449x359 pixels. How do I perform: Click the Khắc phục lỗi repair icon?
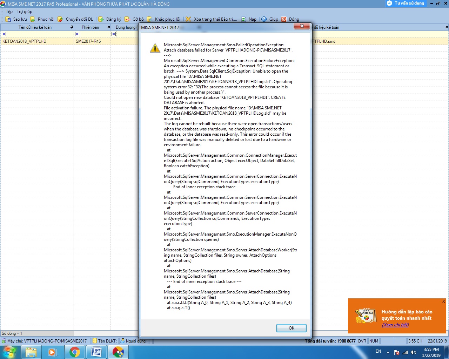(150, 19)
